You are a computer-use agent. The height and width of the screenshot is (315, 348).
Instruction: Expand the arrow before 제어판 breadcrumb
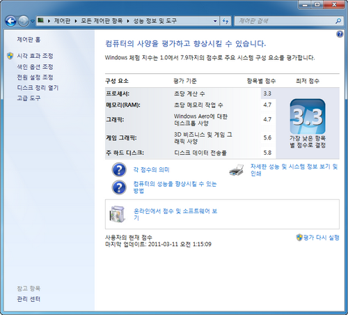(x=49, y=21)
